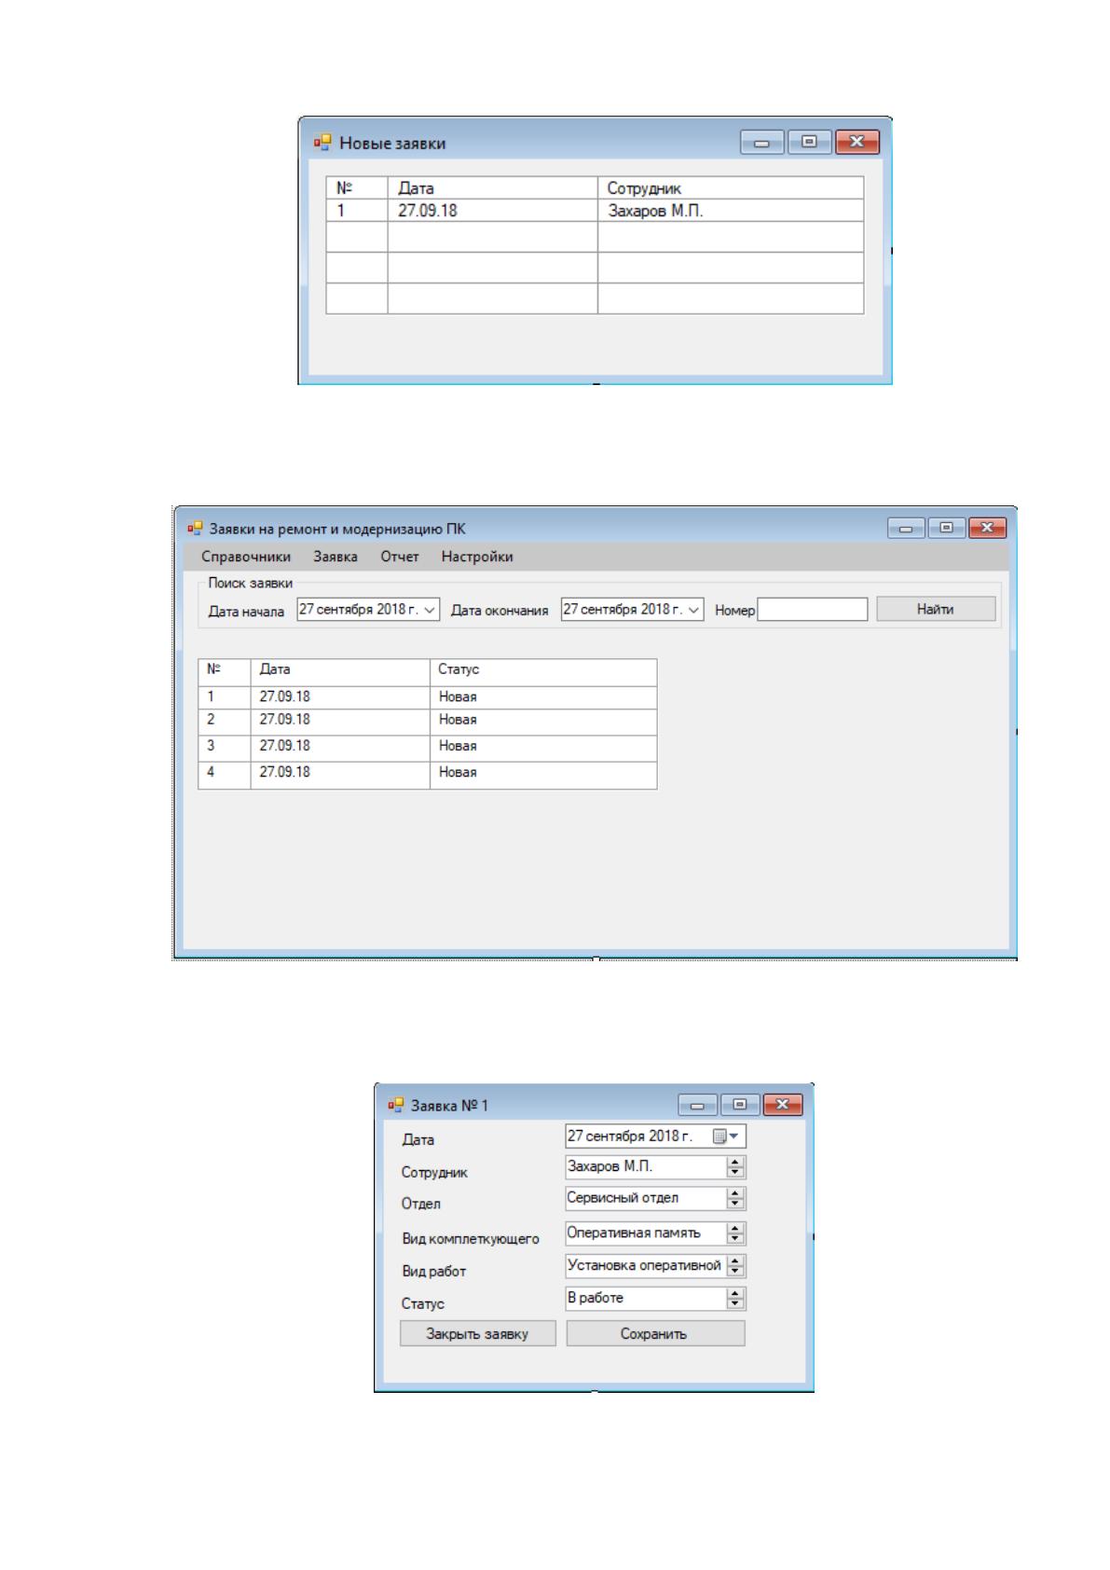Click the Вид работ field spinner arrows
Image resolution: width=1110 pixels, height=1570 pixels.
click(735, 1265)
